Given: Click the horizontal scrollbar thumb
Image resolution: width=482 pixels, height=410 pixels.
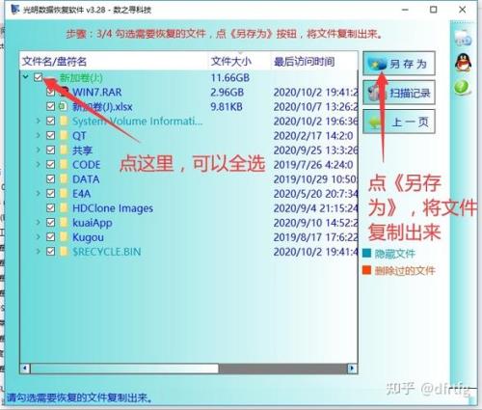Looking at the screenshot, I should pos(124,369).
